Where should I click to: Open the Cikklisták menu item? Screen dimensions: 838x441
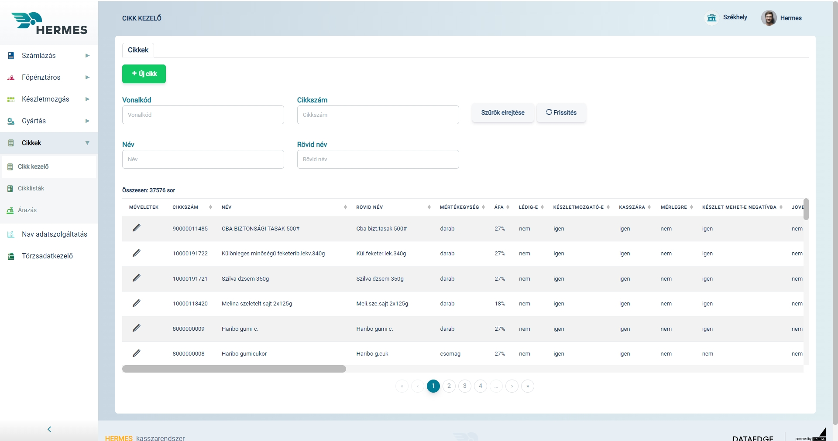click(31, 188)
